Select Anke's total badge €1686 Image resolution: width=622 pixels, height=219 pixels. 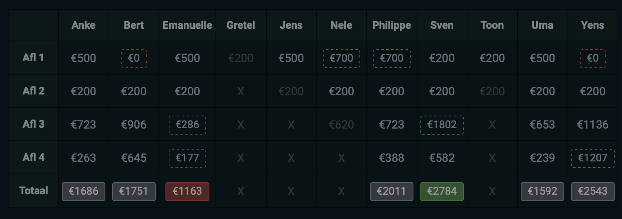tap(83, 191)
